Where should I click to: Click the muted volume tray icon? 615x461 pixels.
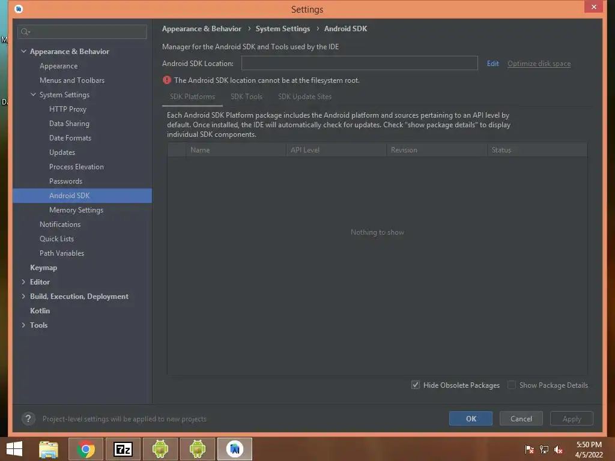click(559, 449)
